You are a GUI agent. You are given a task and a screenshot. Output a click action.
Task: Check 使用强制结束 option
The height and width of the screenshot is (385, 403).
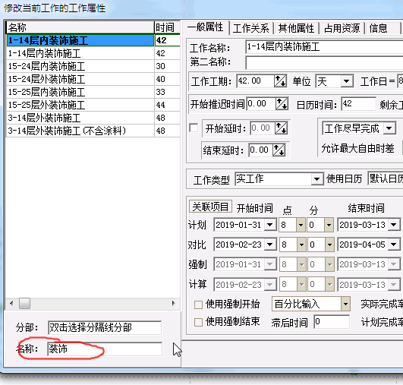[198, 322]
